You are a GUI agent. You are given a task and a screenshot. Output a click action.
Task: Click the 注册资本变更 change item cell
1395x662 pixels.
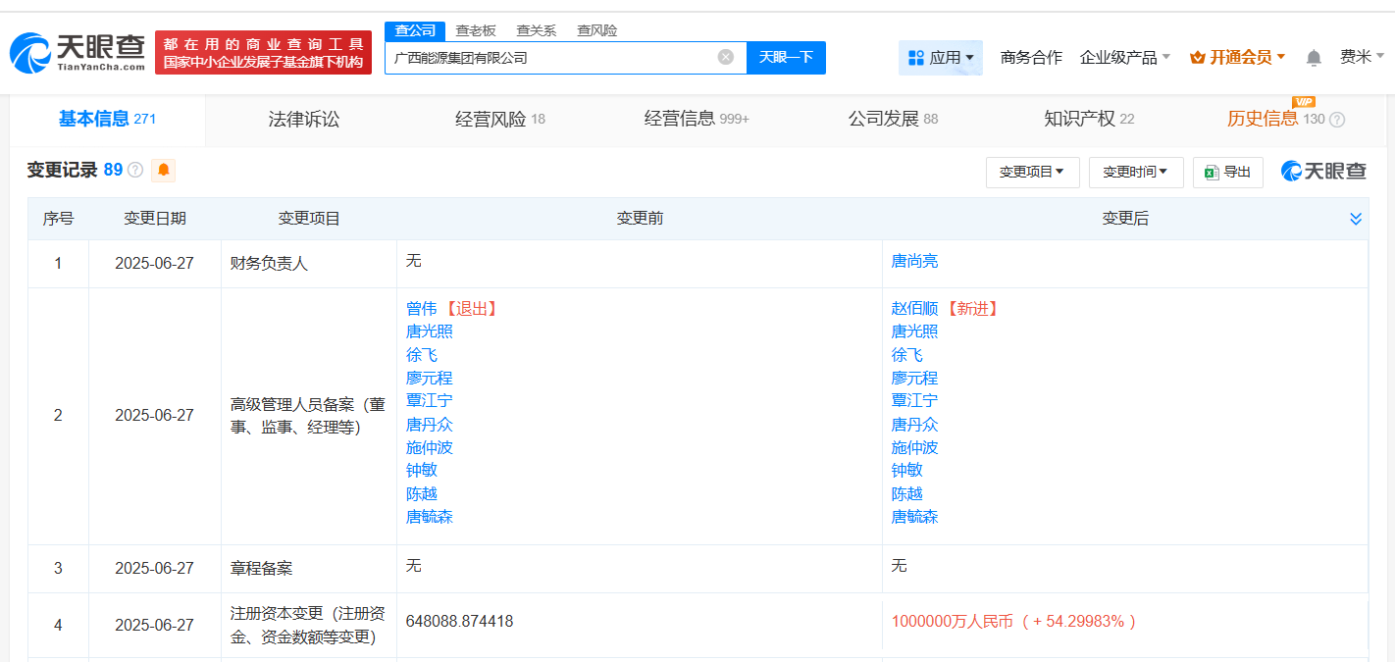point(308,625)
